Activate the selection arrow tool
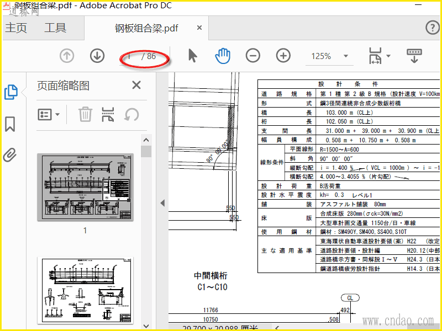 pos(192,56)
